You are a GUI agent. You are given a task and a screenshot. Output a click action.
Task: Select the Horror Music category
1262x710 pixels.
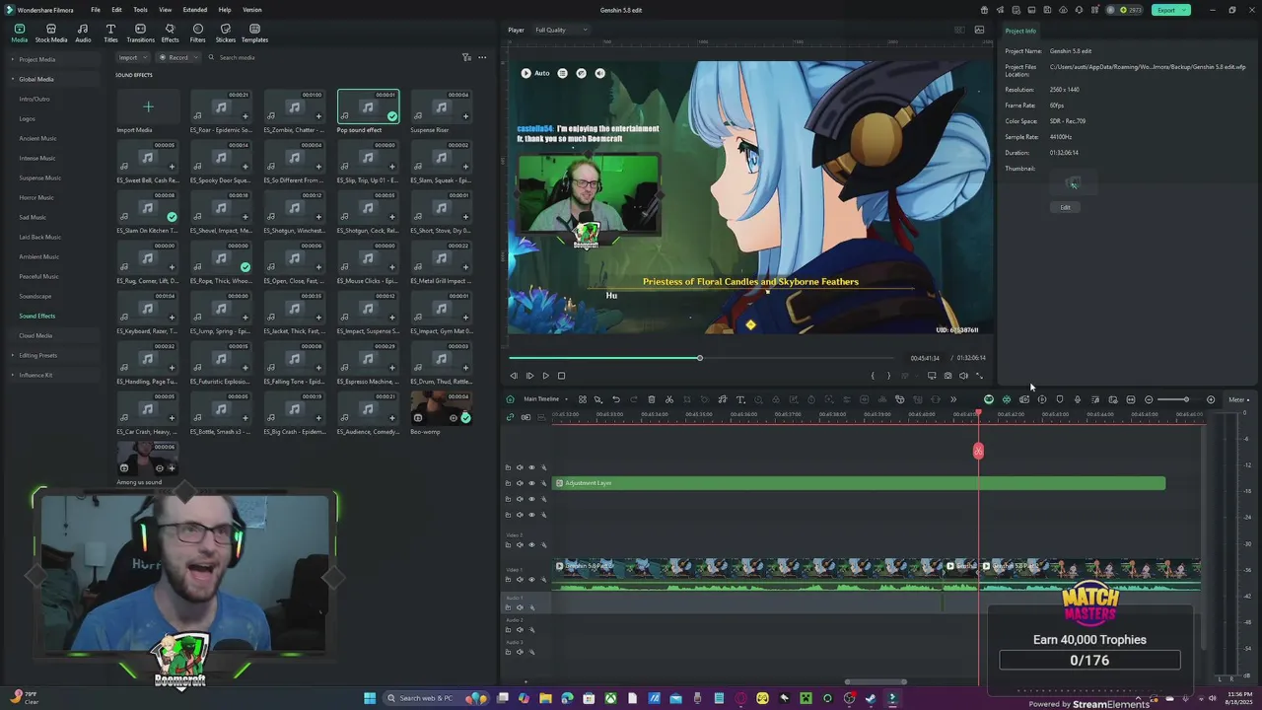pos(36,197)
